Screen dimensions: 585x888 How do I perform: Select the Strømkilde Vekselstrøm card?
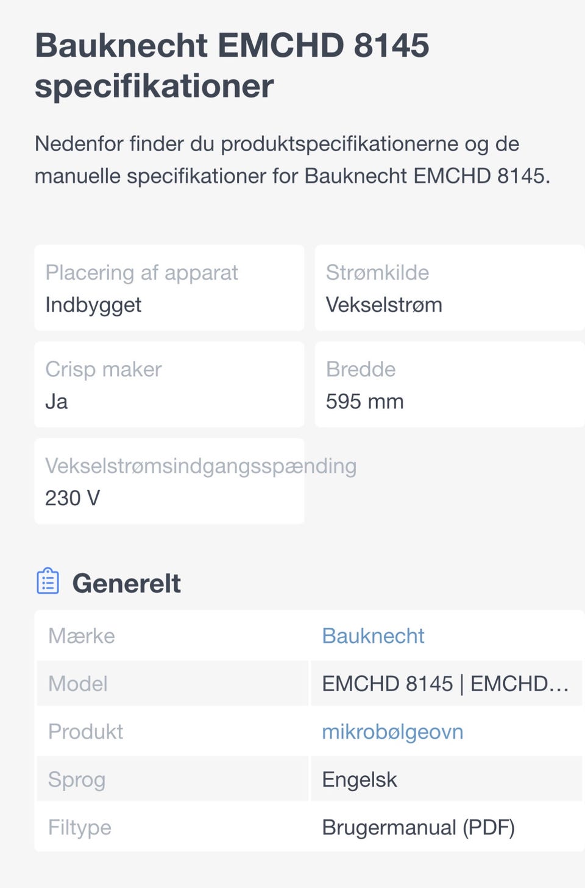(x=450, y=288)
